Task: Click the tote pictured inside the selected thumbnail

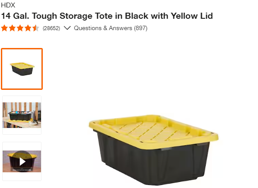Action: (22, 69)
